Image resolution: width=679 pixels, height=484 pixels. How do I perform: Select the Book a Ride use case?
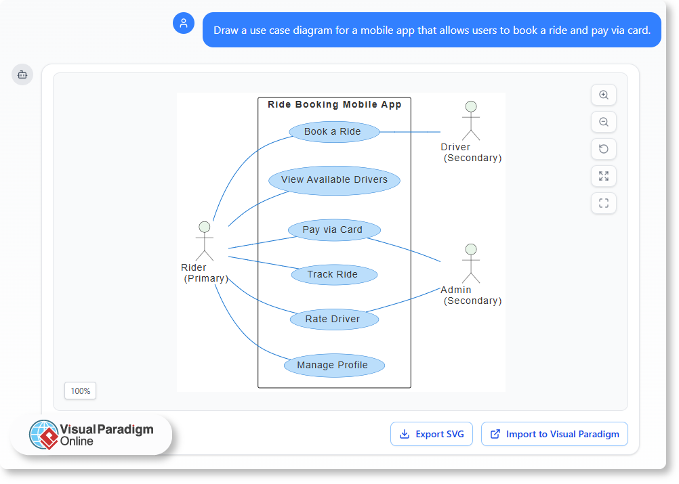click(x=333, y=131)
